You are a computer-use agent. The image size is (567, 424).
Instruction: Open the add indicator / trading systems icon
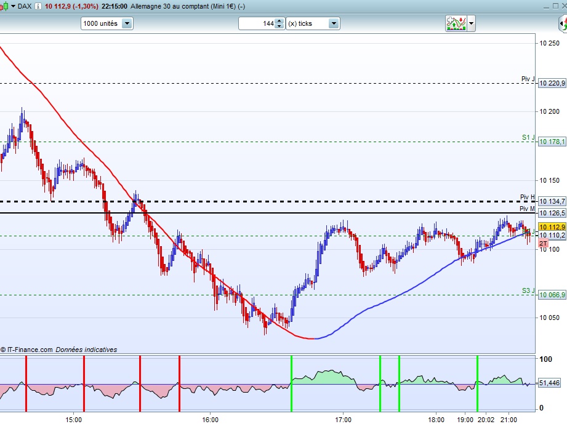pos(456,23)
